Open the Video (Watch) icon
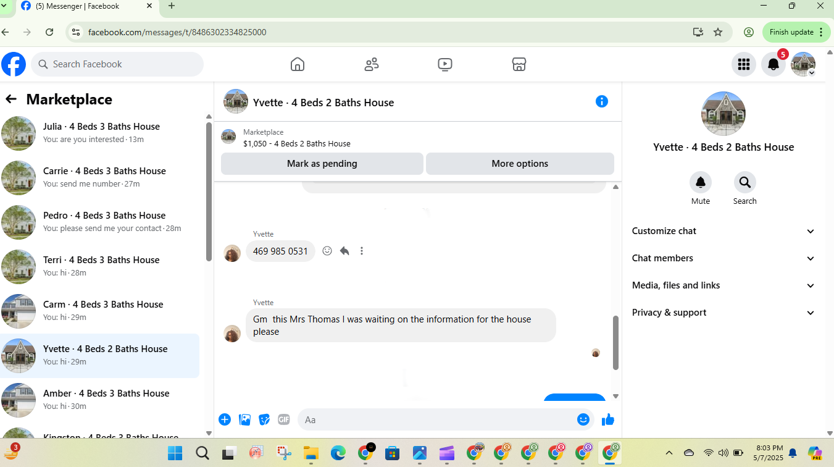834x467 pixels. 445,64
